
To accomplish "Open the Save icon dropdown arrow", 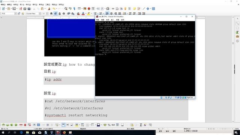I will (x=16, y=9).
